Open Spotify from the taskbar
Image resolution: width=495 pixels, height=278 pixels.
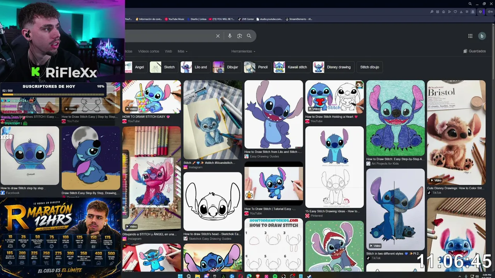click(275, 276)
